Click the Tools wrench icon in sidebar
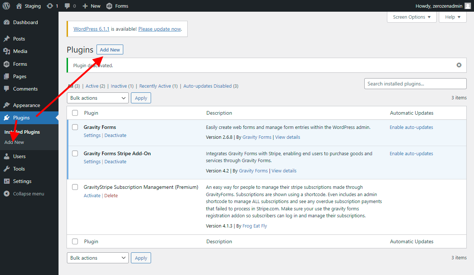 [x=7, y=169]
